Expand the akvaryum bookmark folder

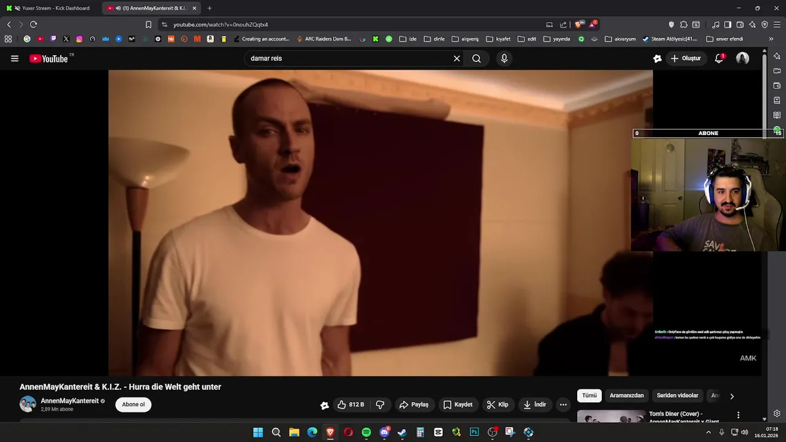point(620,39)
